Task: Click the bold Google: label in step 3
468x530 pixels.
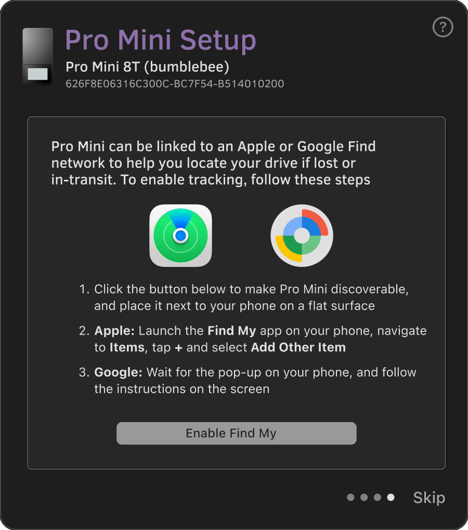Action: coord(118,373)
